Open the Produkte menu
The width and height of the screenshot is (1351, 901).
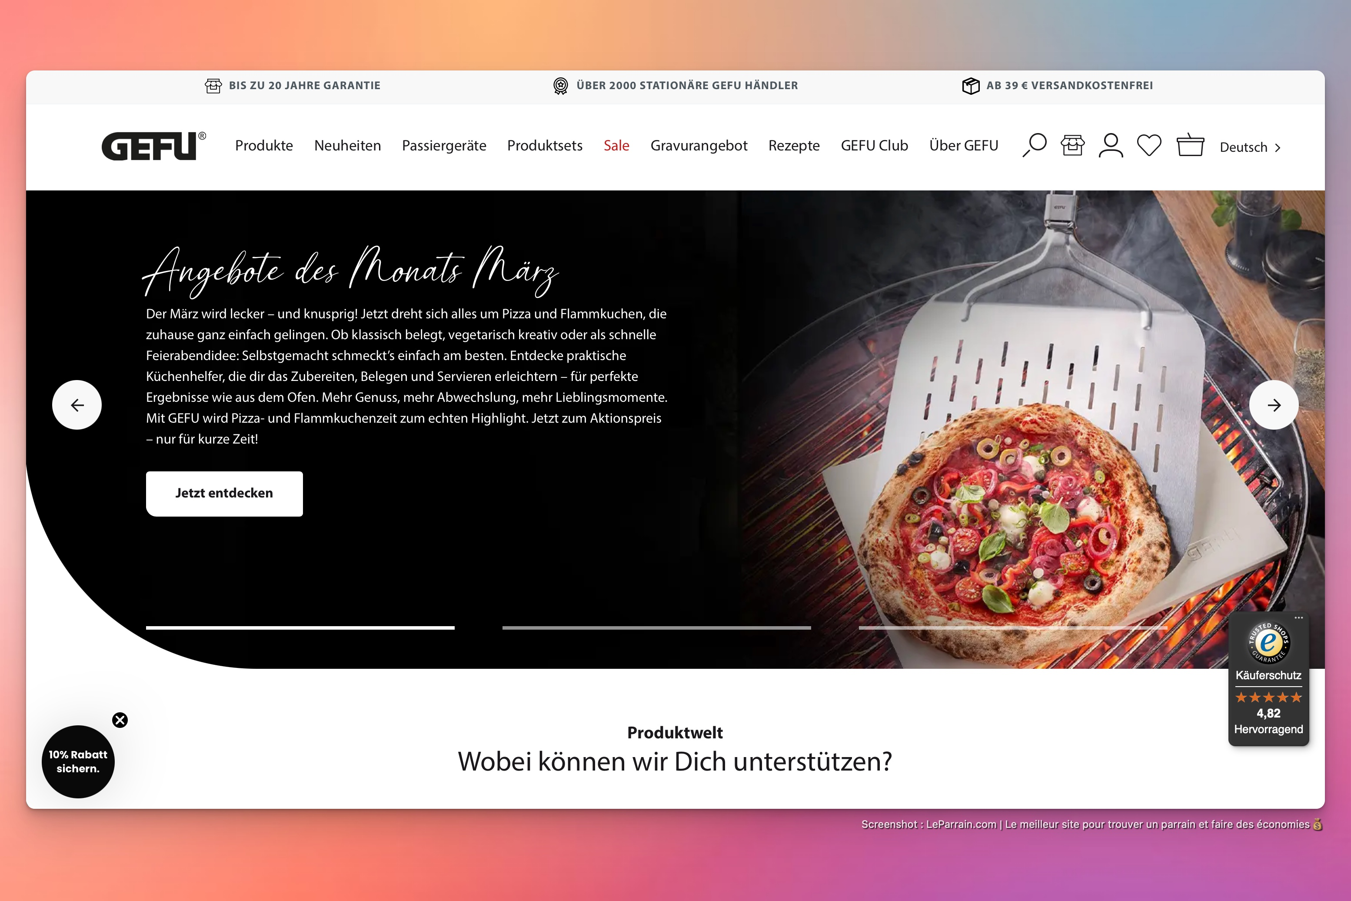point(264,145)
